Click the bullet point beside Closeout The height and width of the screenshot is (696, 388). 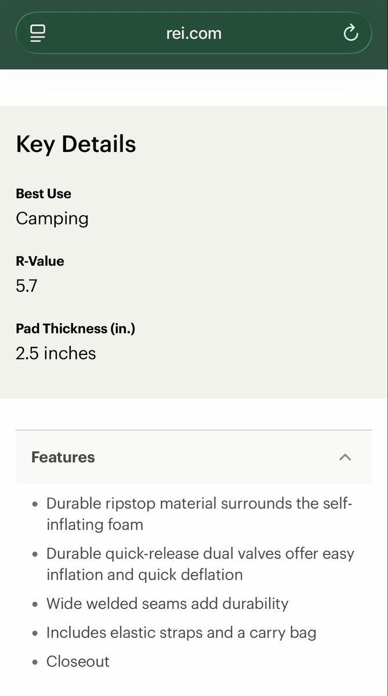point(36,662)
